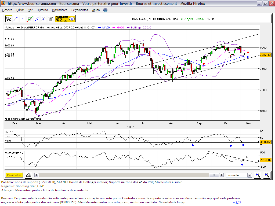Open the Marcadores menu
This screenshot has width=275, height=206.
tap(60, 10)
